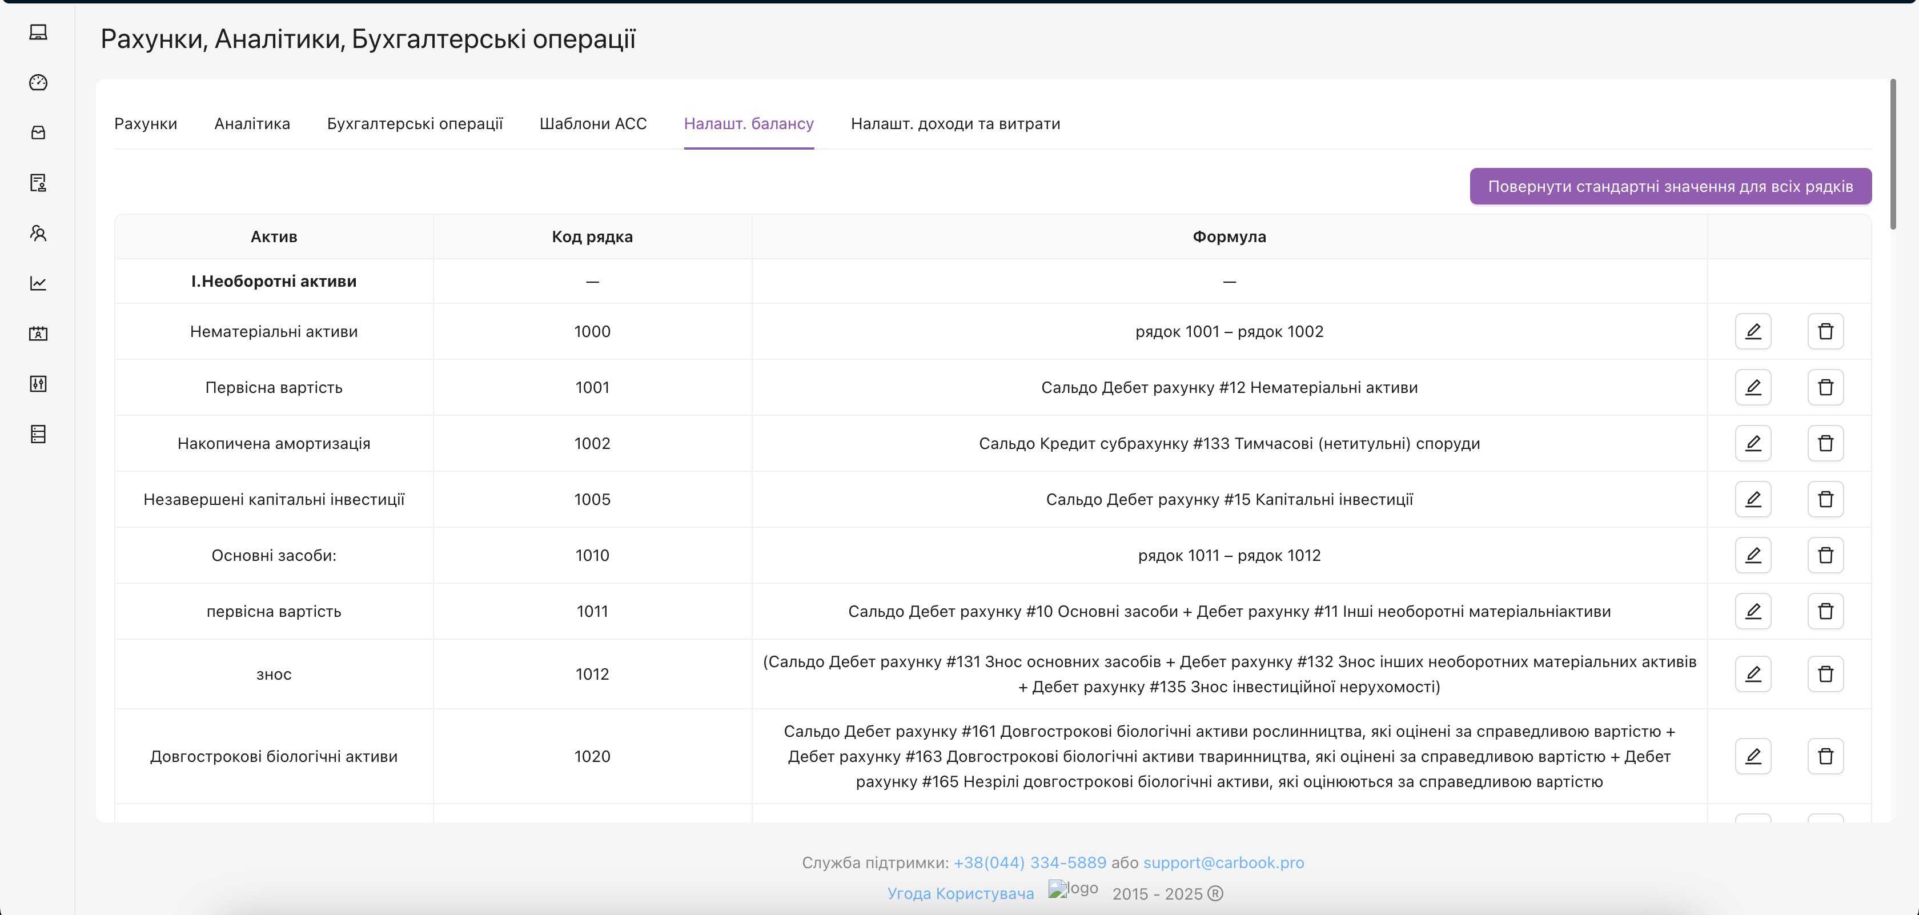This screenshot has height=915, width=1919.
Task: Delete row 1005 Незавершені капітальні інвестиції
Action: point(1824,499)
